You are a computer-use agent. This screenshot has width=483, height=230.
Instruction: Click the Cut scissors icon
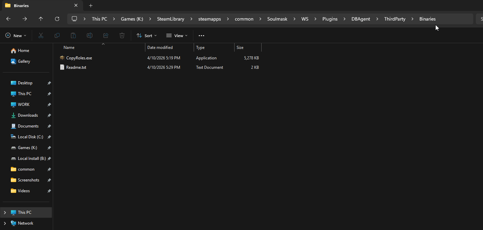point(41,35)
